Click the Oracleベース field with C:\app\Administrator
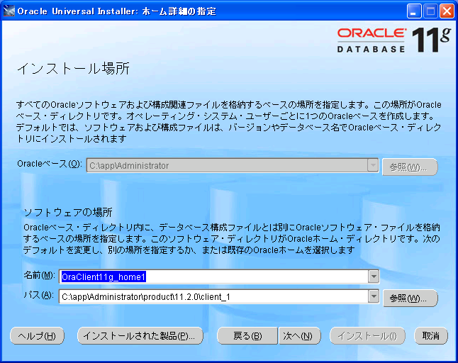 point(225,165)
